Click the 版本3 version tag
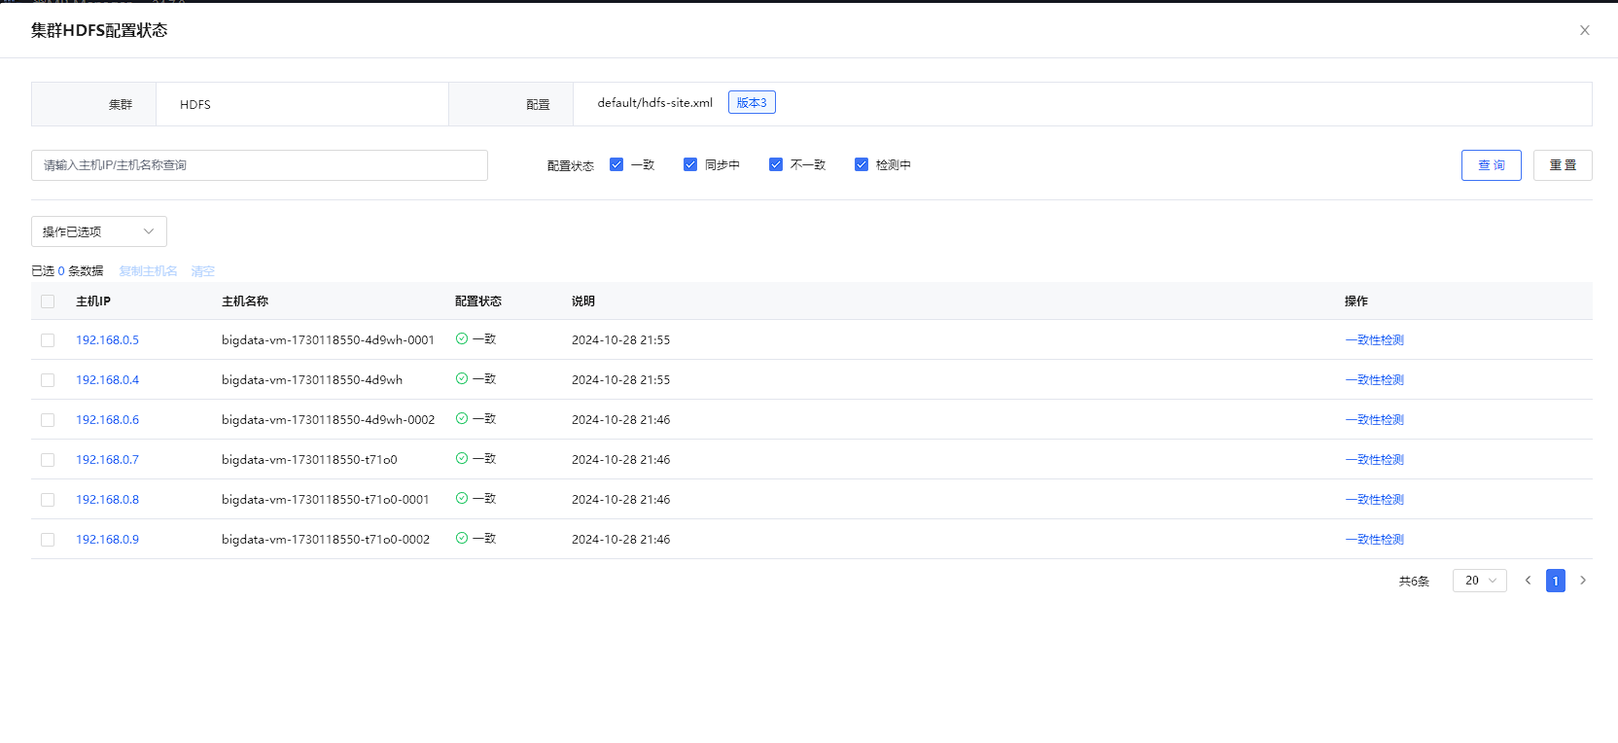 coord(752,102)
